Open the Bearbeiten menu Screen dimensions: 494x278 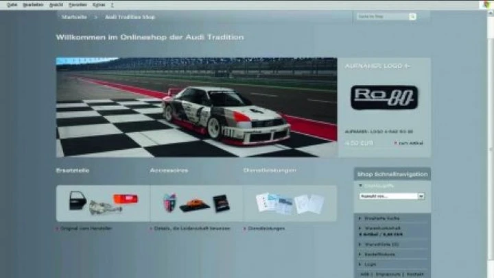click(x=33, y=5)
